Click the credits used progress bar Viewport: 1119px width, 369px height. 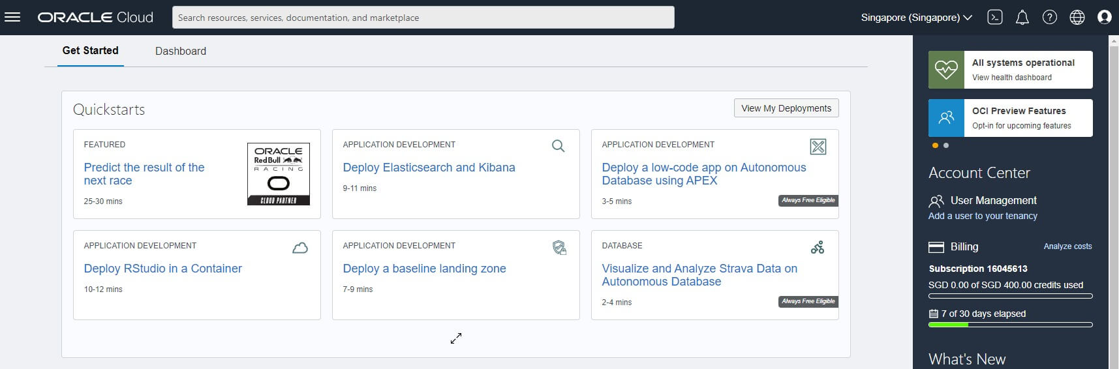coord(1011,296)
